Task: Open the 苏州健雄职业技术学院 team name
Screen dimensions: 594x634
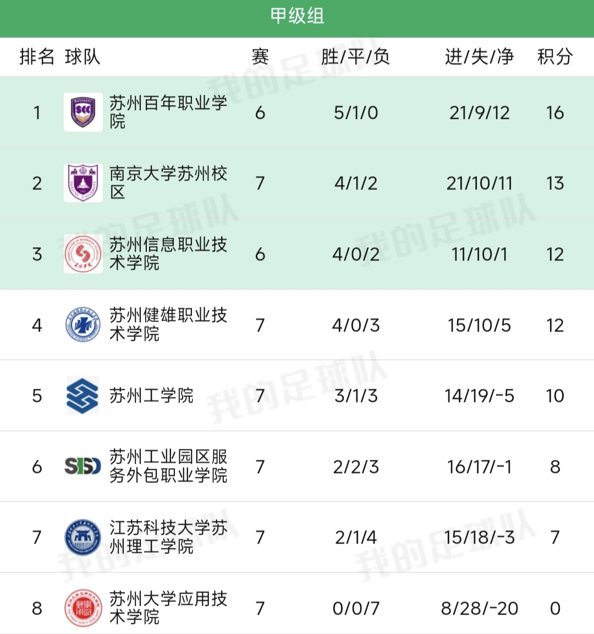Action: 168,324
